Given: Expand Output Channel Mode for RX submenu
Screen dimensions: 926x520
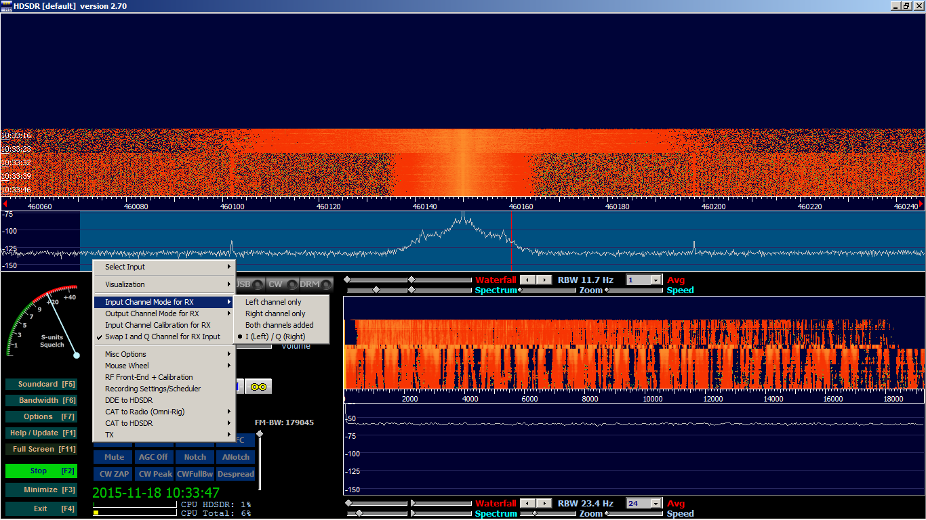Looking at the screenshot, I should pos(163,313).
